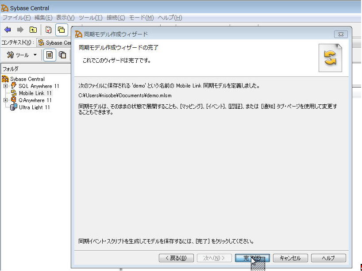Click the up-one-level folder icon
The width and height of the screenshot is (362, 271).
point(33,30)
